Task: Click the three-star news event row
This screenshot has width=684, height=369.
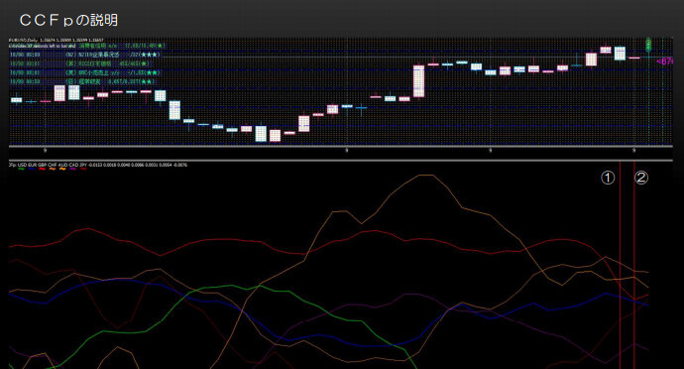Action: 85,55
